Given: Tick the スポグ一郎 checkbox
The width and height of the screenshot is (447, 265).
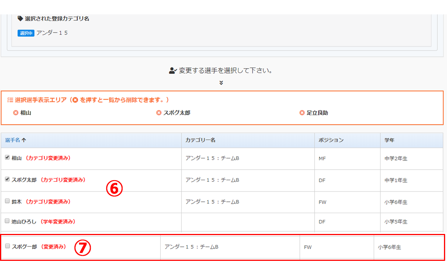Looking at the screenshot, I should click(x=8, y=246).
